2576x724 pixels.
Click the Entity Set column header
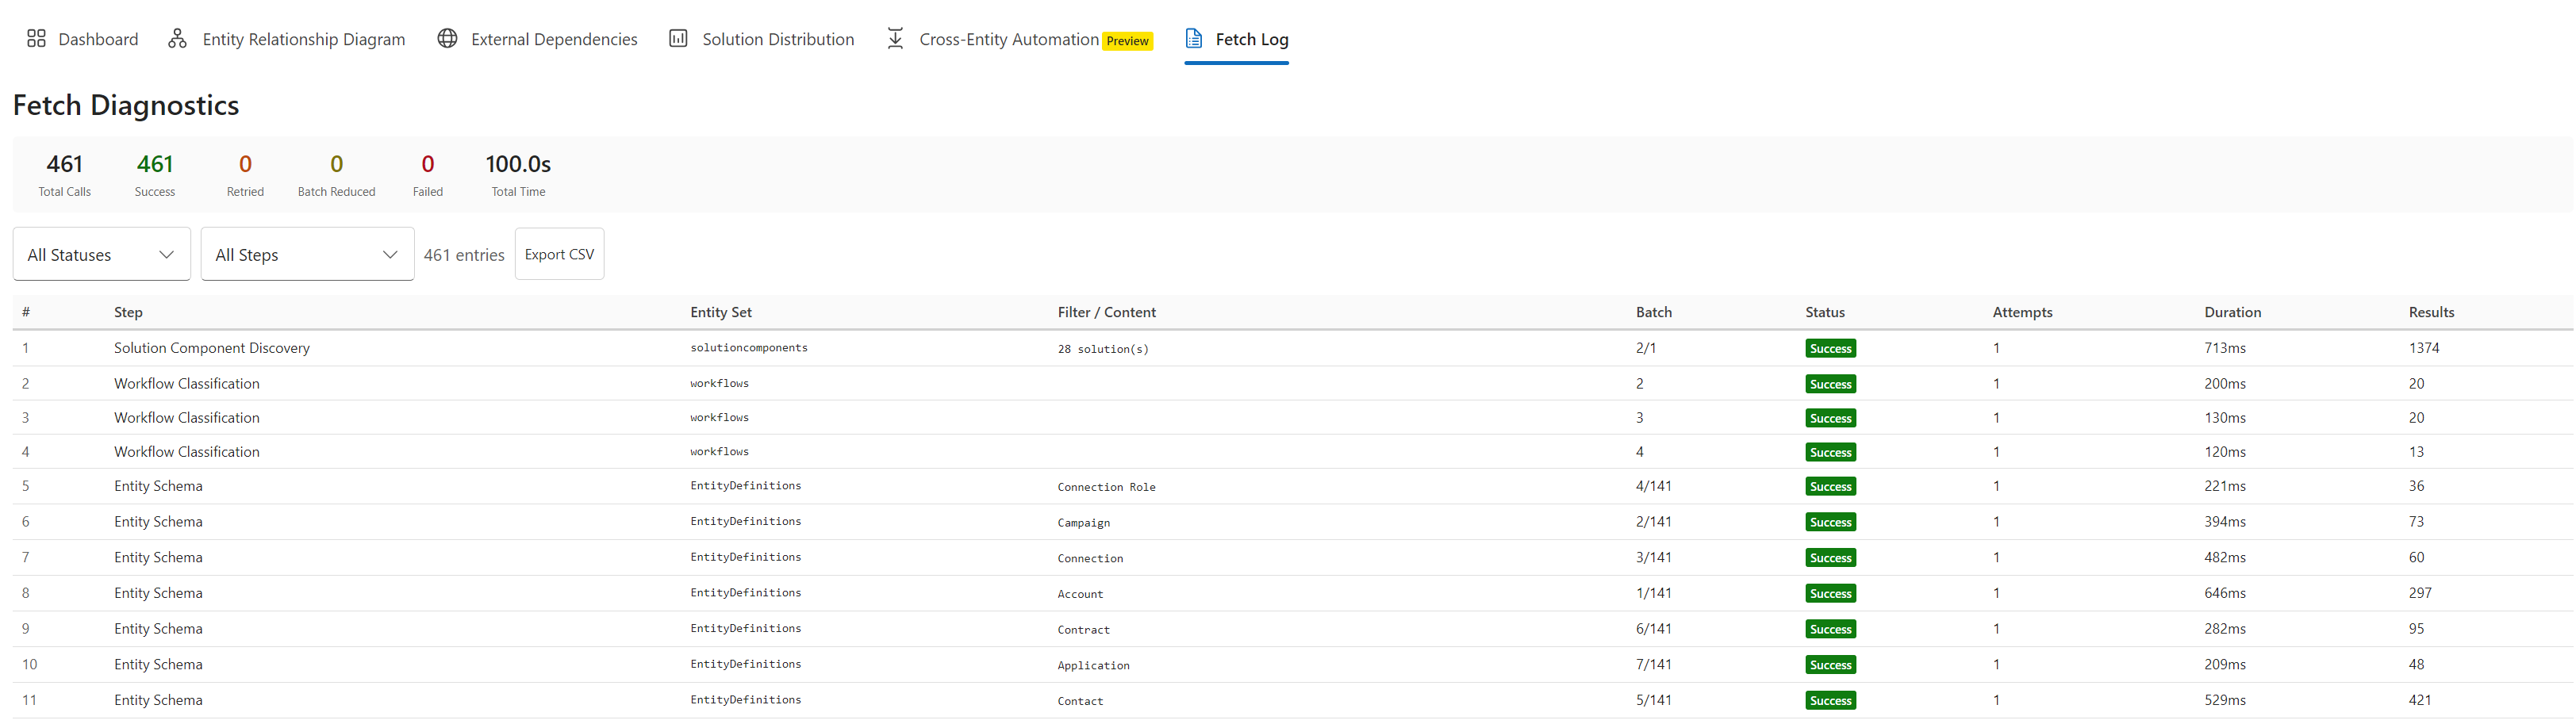point(721,312)
